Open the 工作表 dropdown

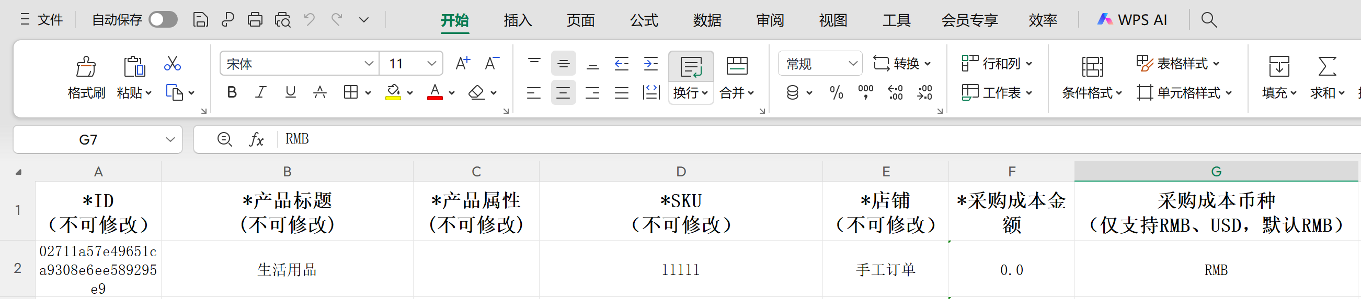(x=997, y=92)
